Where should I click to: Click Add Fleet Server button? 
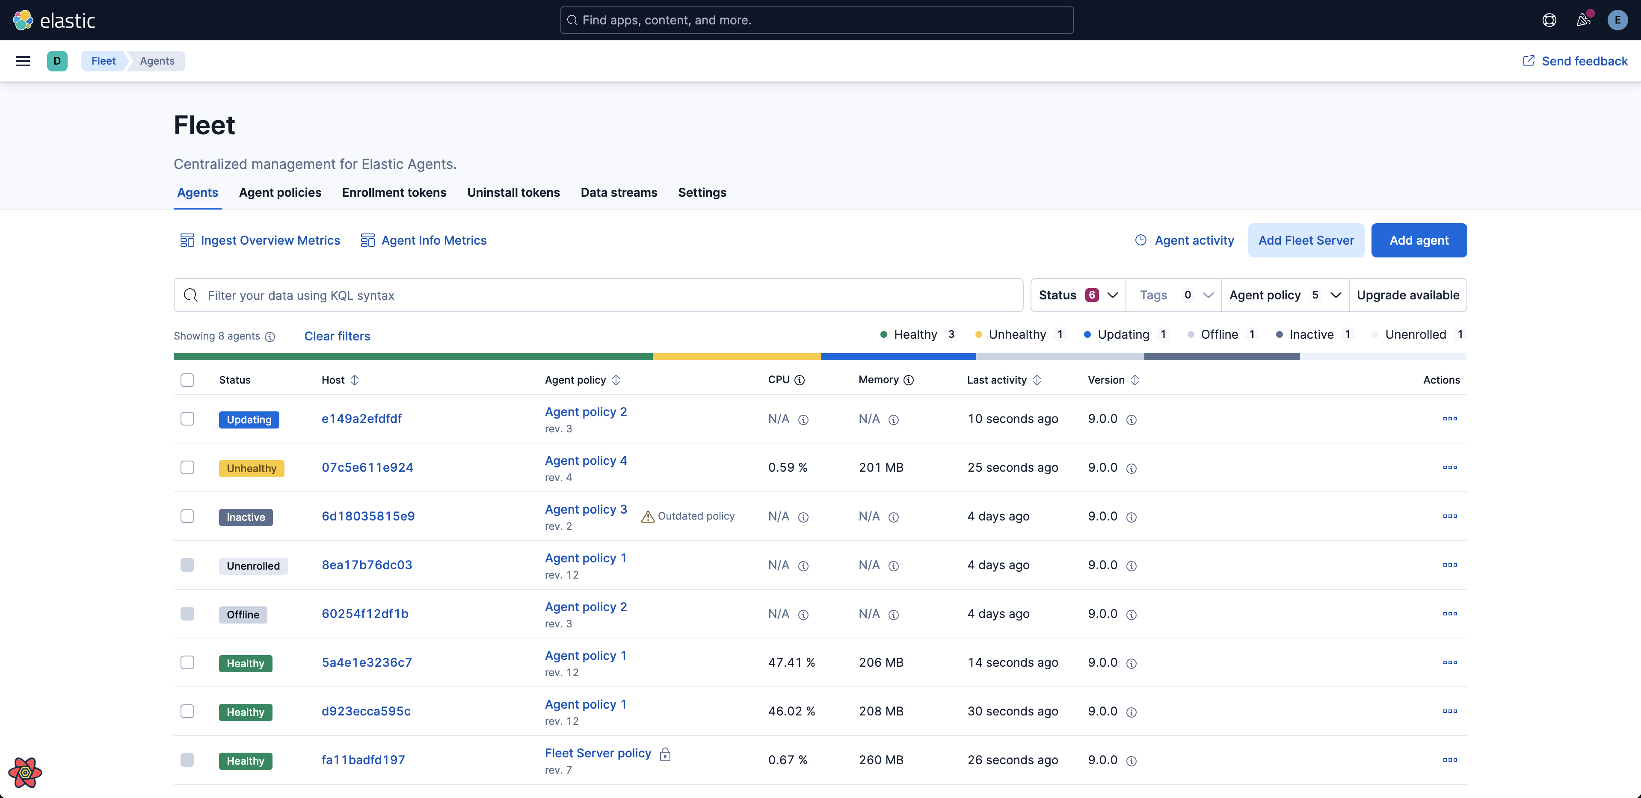[x=1306, y=239]
